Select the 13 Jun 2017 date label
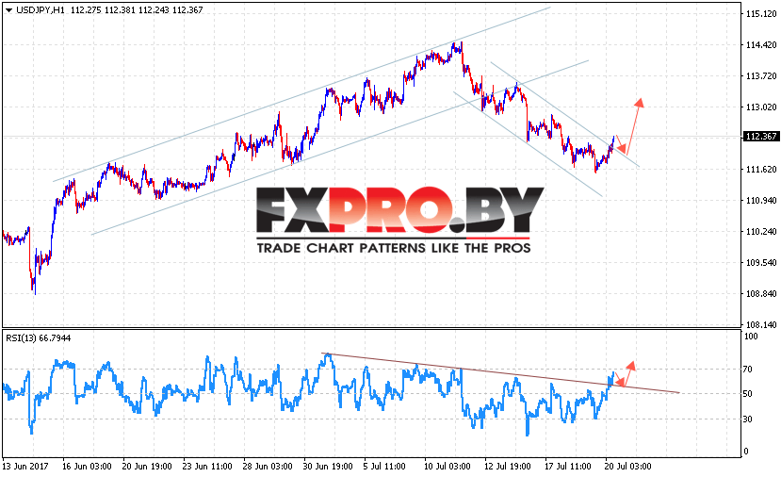 [x=25, y=466]
